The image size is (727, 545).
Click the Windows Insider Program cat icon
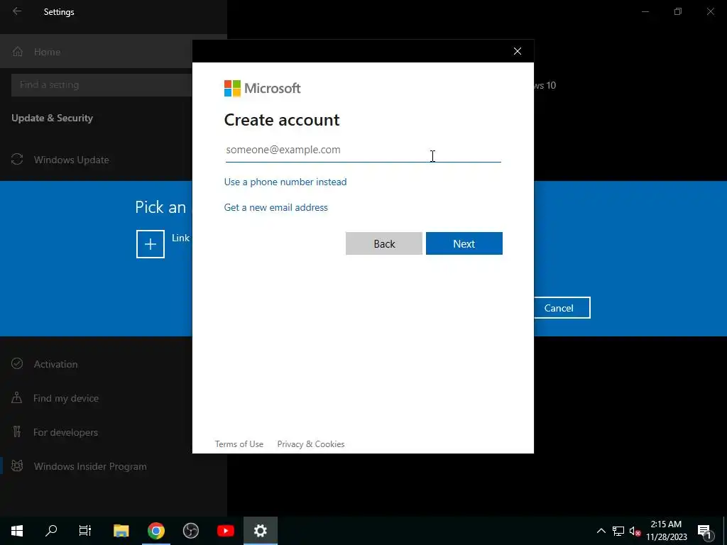point(17,466)
